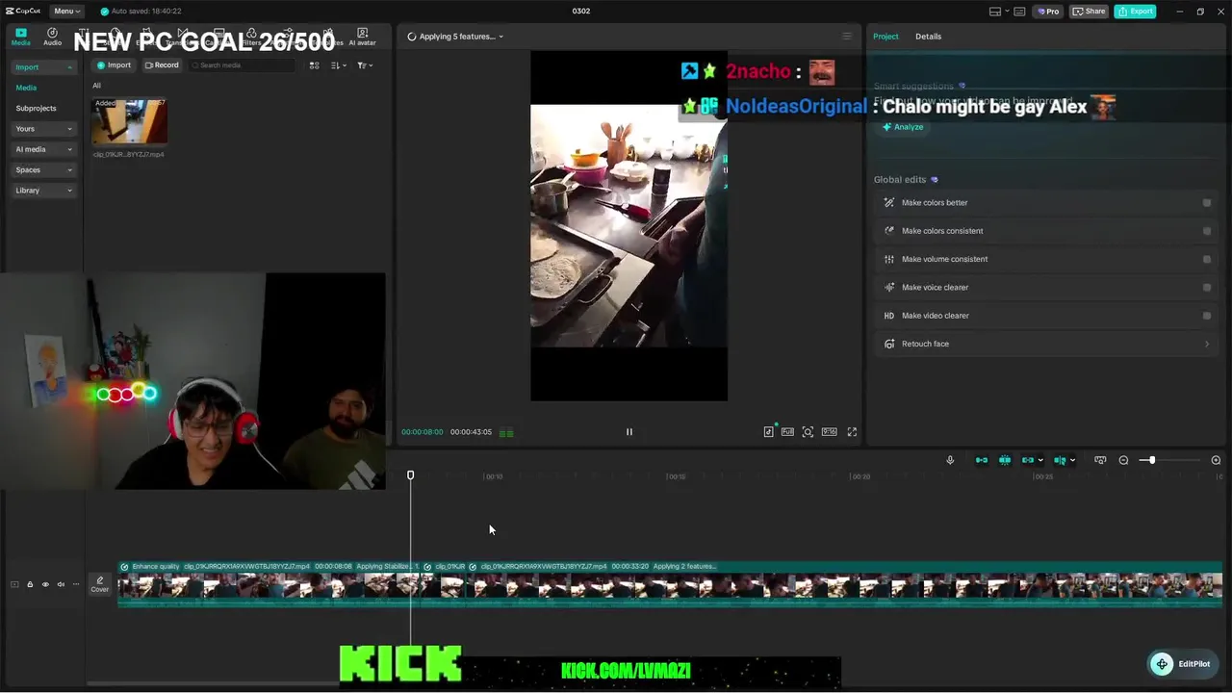Click the Pro badge button
The image size is (1232, 693).
[x=1048, y=12]
